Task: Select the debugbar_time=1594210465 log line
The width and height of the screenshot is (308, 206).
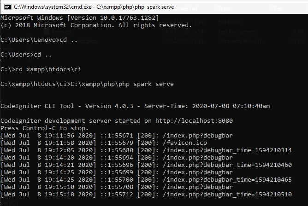Action: click(146, 180)
